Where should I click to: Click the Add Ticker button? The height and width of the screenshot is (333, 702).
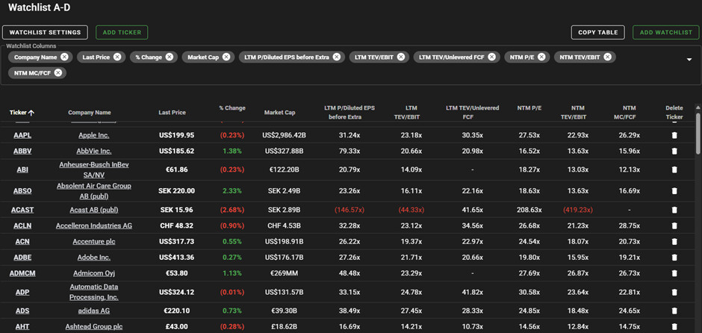[122, 33]
